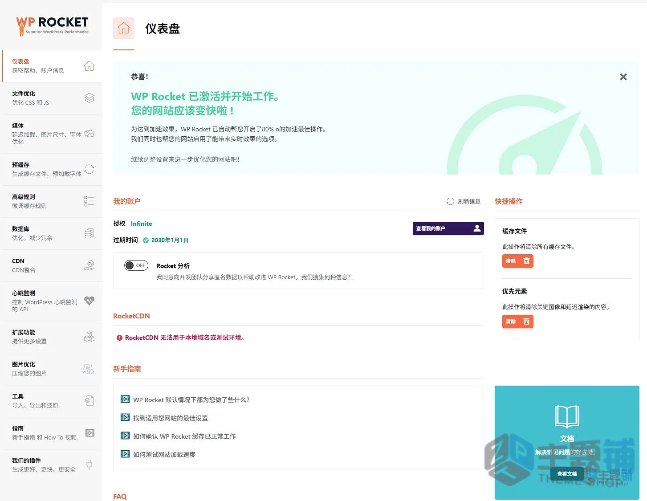Click the refresh arrows icon for 预缓存
Screen dimensions: 647x501
pos(89,169)
